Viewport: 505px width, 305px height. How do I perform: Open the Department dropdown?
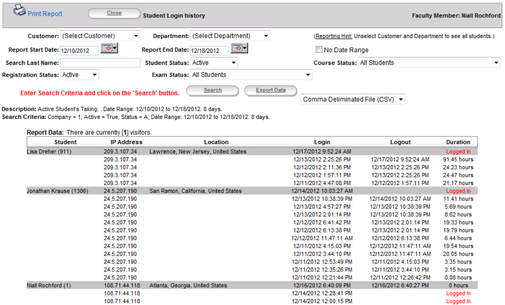point(230,36)
